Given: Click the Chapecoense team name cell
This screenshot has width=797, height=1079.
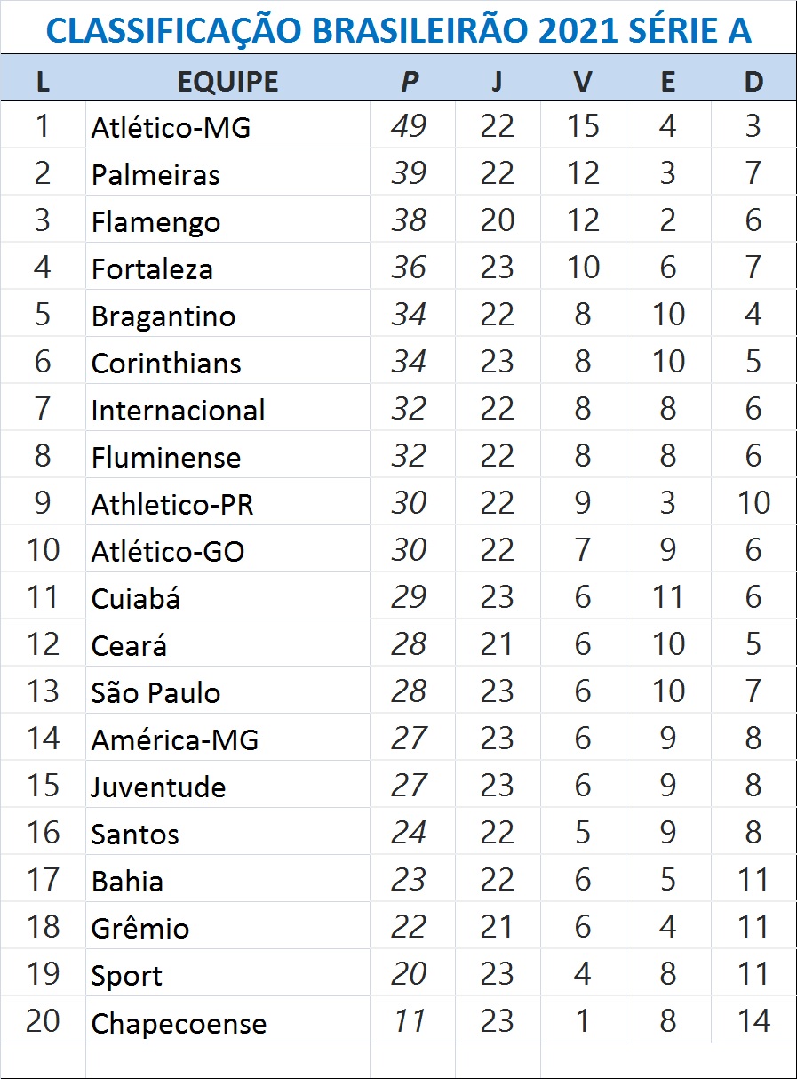Looking at the screenshot, I should (x=179, y=1023).
